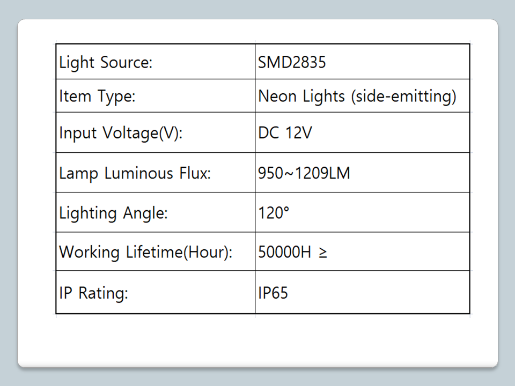Click the 'IP Rating:' label

(x=94, y=293)
